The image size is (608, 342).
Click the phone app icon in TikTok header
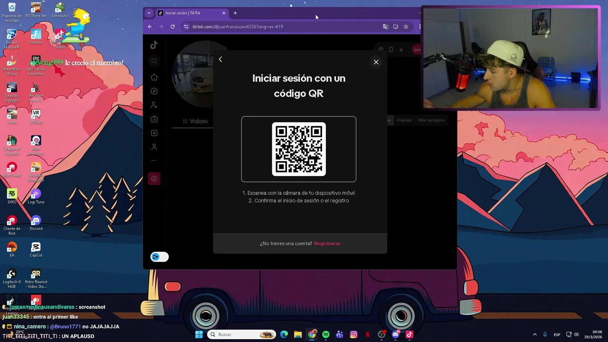(x=391, y=49)
